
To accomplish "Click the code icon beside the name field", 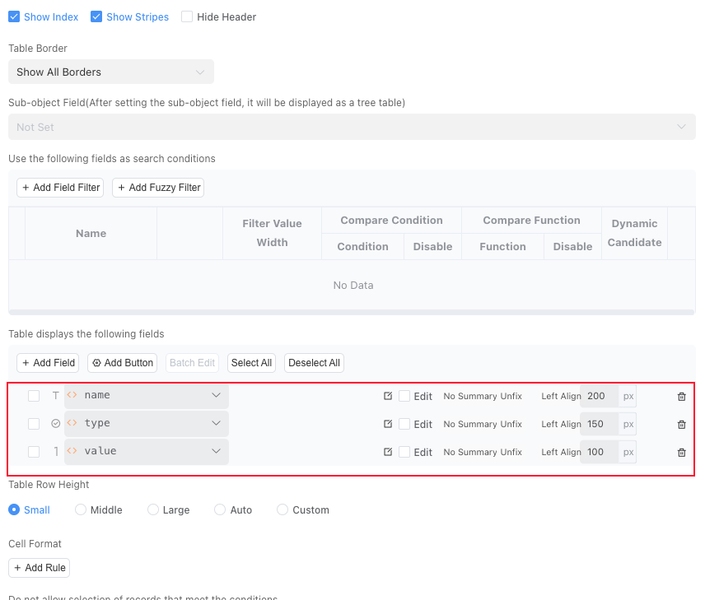I will pos(72,395).
